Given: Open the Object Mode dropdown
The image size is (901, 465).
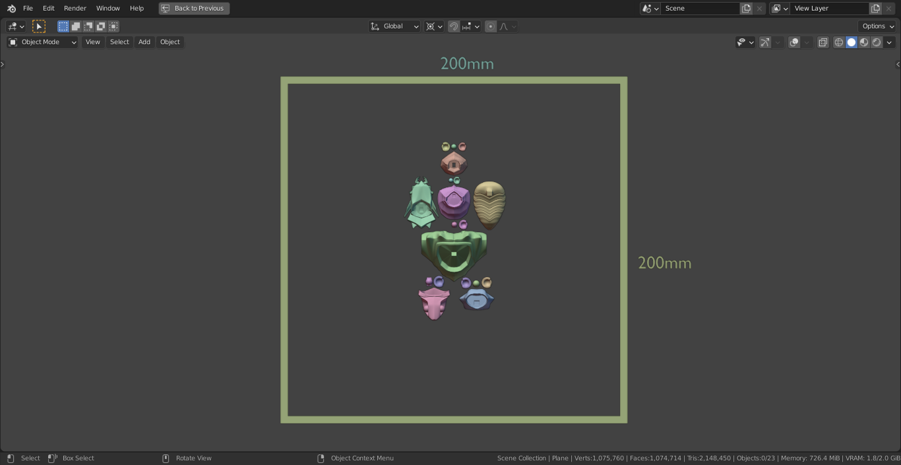Looking at the screenshot, I should click(x=42, y=42).
